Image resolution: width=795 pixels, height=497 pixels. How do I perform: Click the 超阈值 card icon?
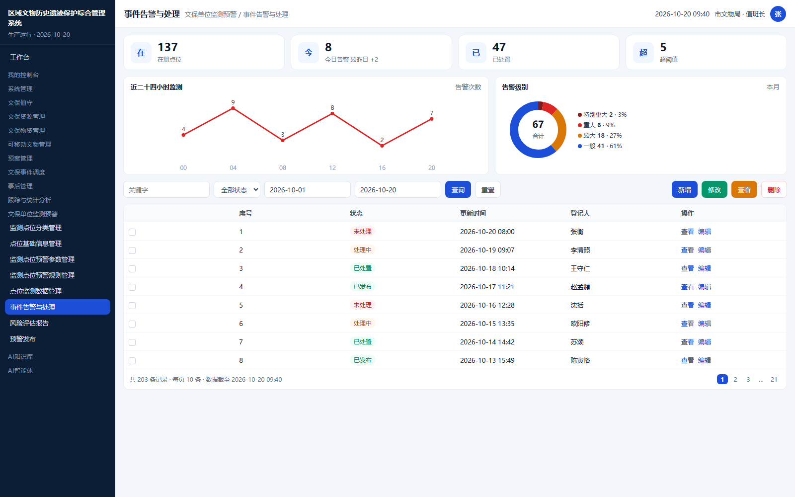(x=643, y=53)
